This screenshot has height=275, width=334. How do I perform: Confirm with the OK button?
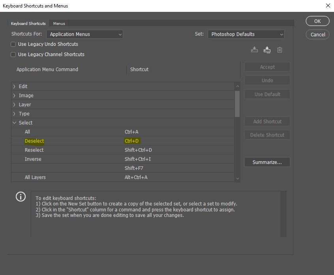point(317,21)
